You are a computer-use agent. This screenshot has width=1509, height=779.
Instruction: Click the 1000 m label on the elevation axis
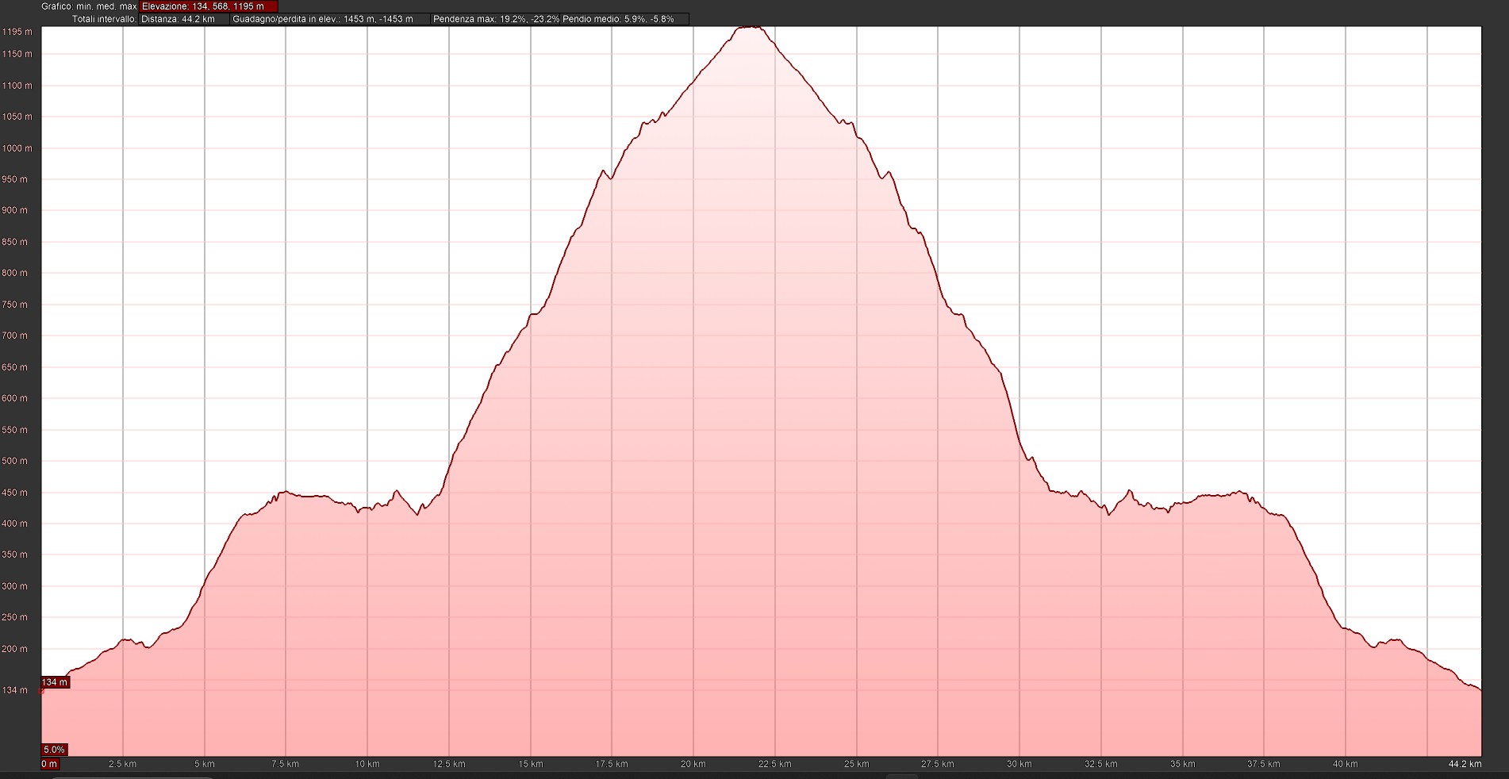click(17, 148)
